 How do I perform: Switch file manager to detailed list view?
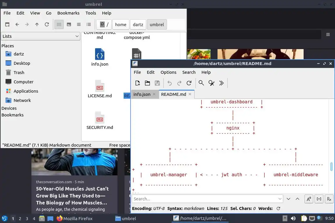(x=89, y=25)
